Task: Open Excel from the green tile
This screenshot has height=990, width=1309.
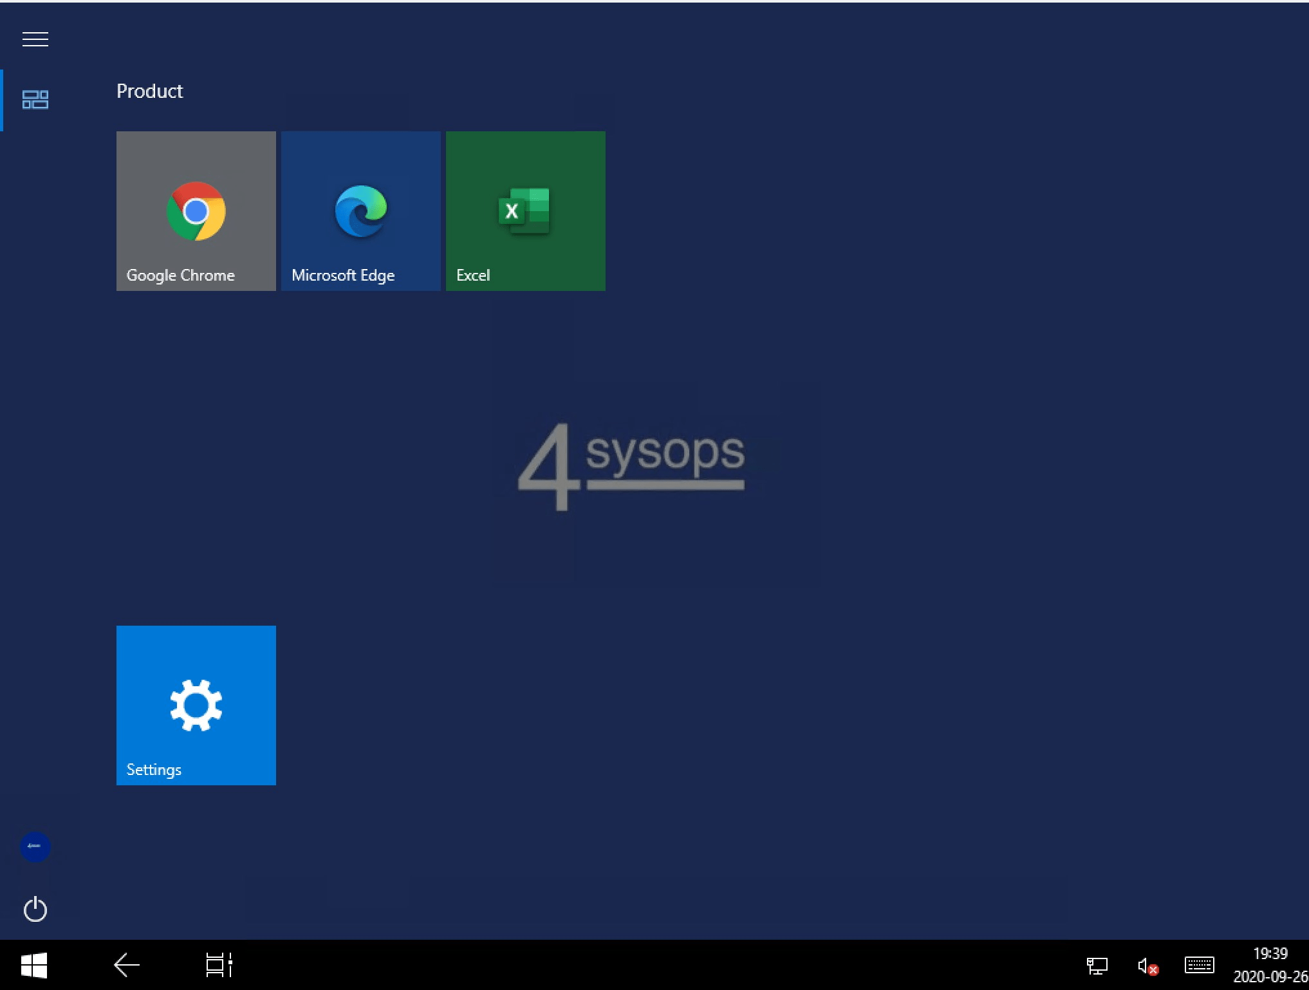Action: (525, 210)
